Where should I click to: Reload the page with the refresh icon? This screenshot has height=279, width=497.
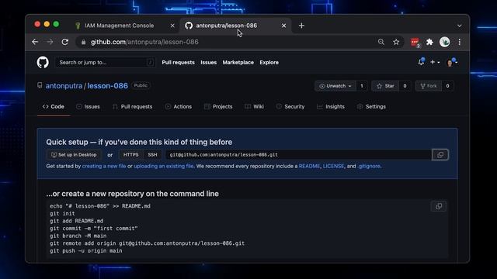coord(65,42)
